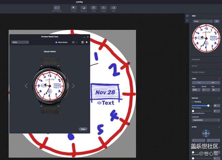The height and width of the screenshot is (160, 222).
Task: Select the 12H time tab
Action: pyautogui.click(x=199, y=83)
